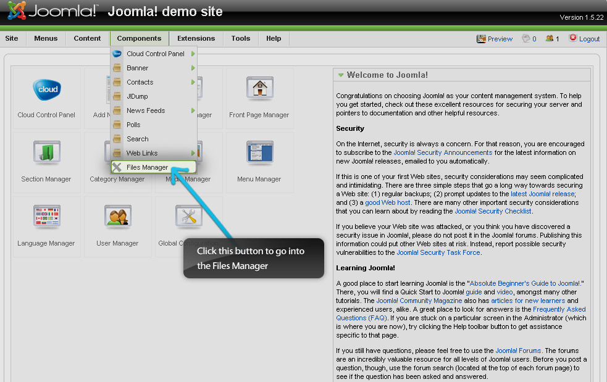Open User Manager icon
Image resolution: width=607 pixels, height=382 pixels.
click(118, 216)
